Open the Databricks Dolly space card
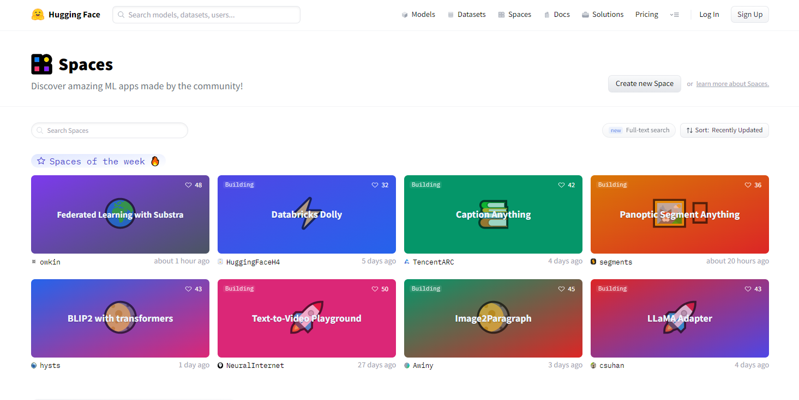799x400 pixels. [307, 214]
